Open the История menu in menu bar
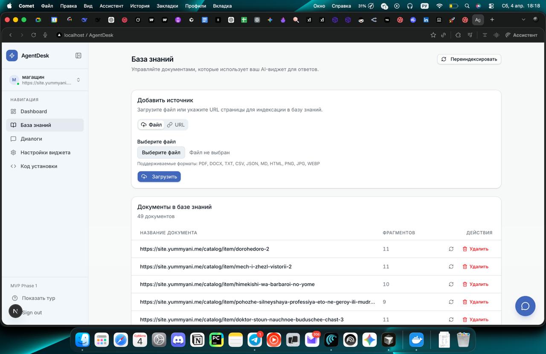 pos(140,6)
